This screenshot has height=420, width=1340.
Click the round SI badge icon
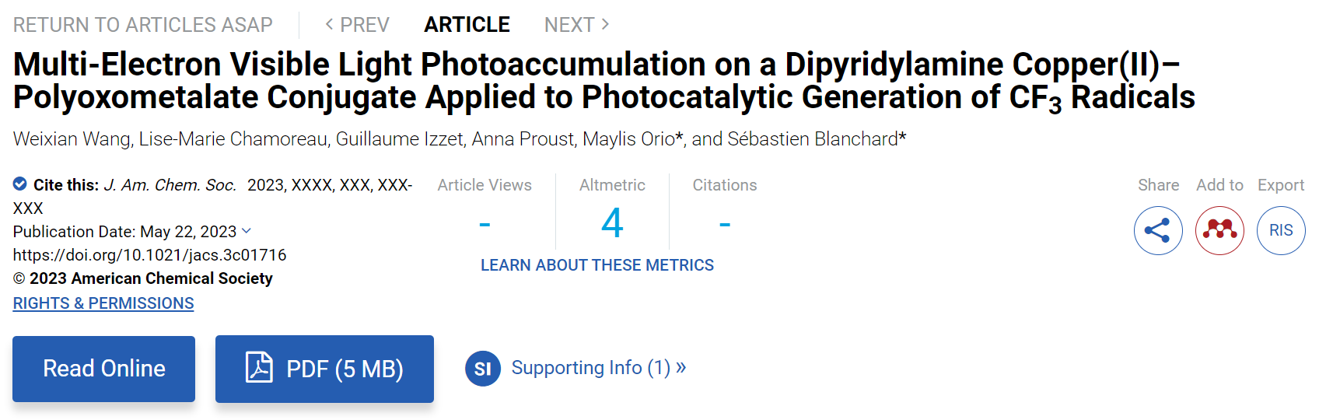click(483, 369)
